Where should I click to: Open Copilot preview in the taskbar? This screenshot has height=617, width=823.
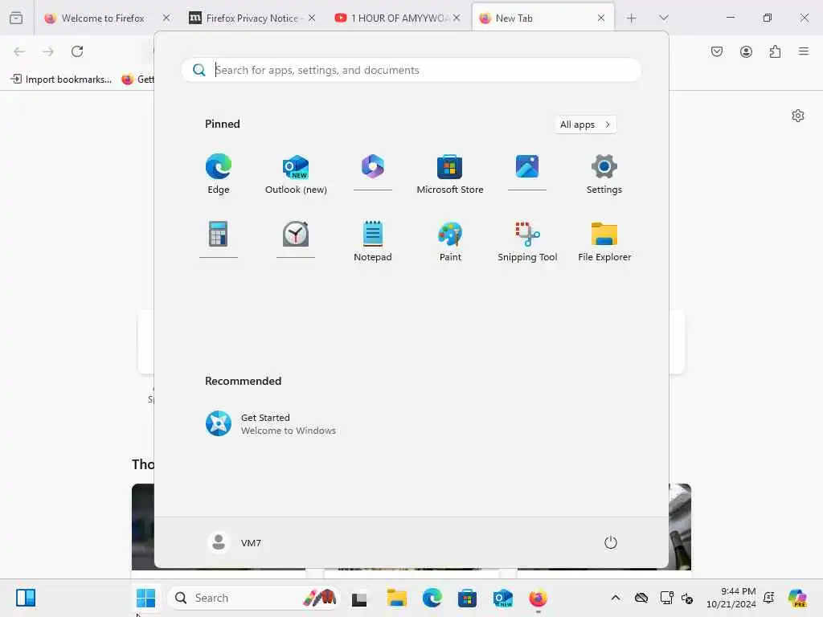point(797,598)
